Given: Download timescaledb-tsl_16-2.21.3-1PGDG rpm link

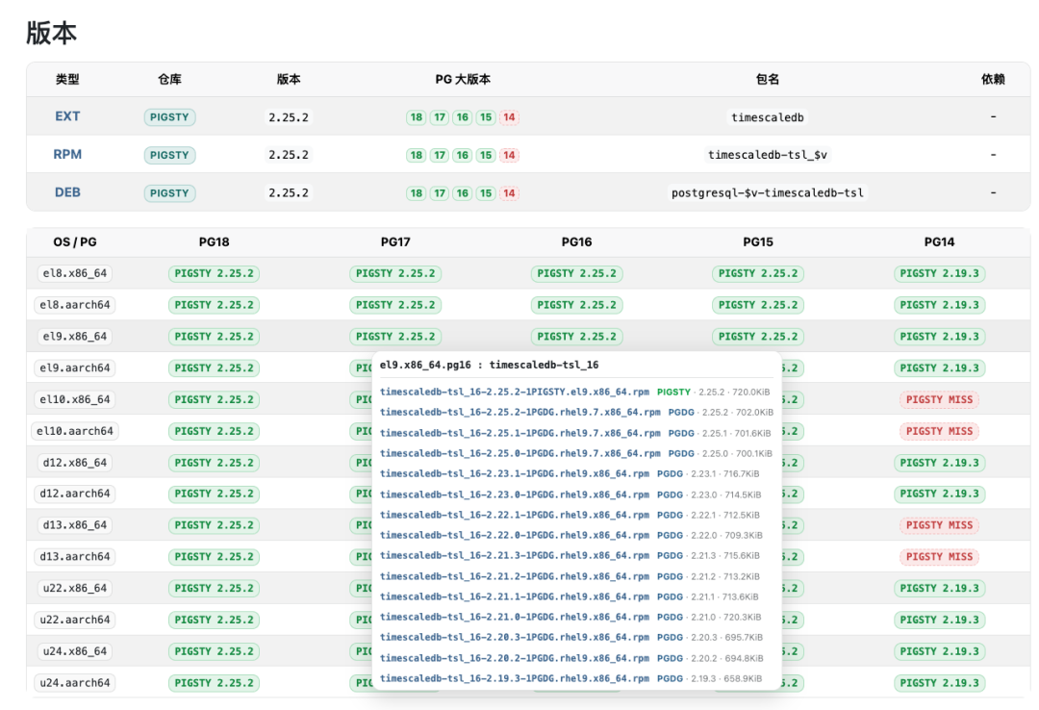Looking at the screenshot, I should 514,555.
